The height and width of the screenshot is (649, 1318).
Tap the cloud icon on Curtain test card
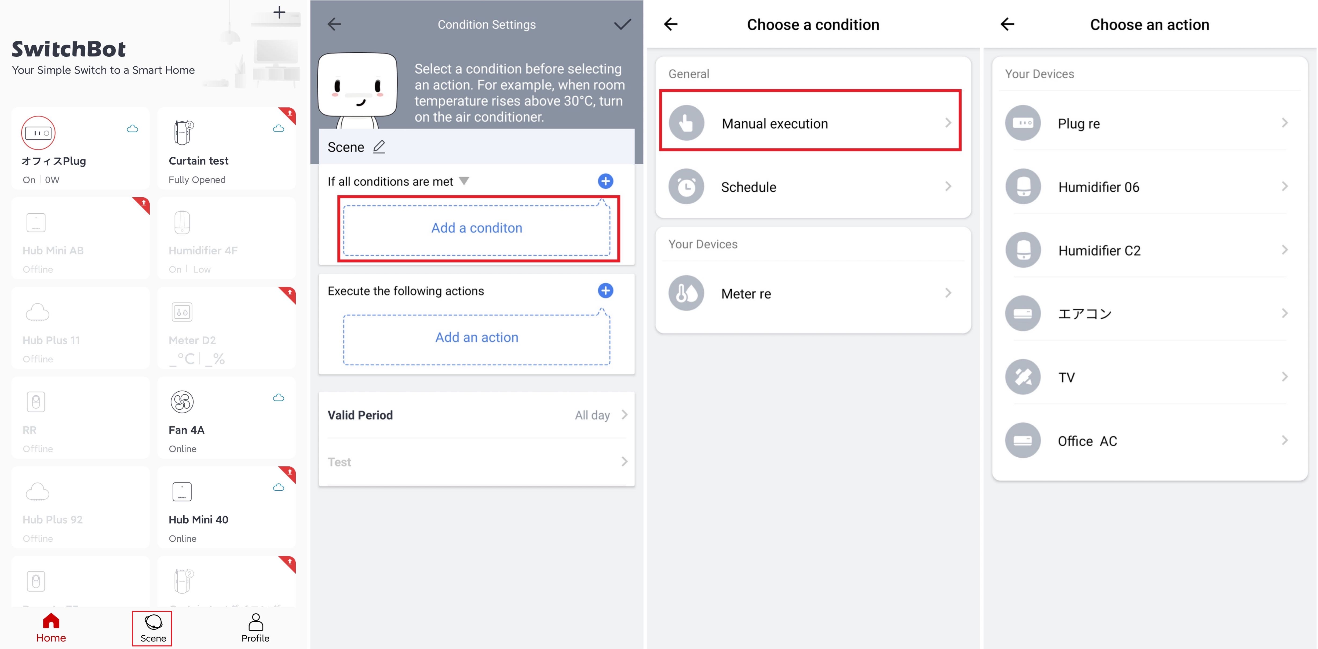pyautogui.click(x=278, y=129)
